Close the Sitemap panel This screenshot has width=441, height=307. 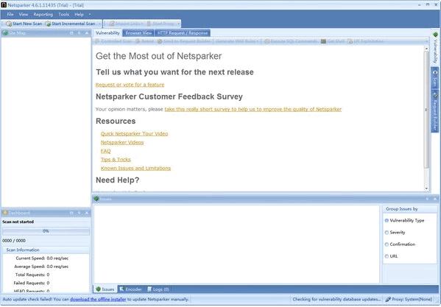(87, 33)
